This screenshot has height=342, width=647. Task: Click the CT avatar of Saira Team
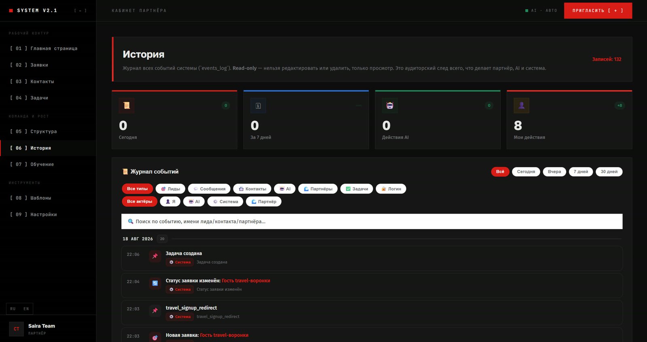pyautogui.click(x=17, y=329)
